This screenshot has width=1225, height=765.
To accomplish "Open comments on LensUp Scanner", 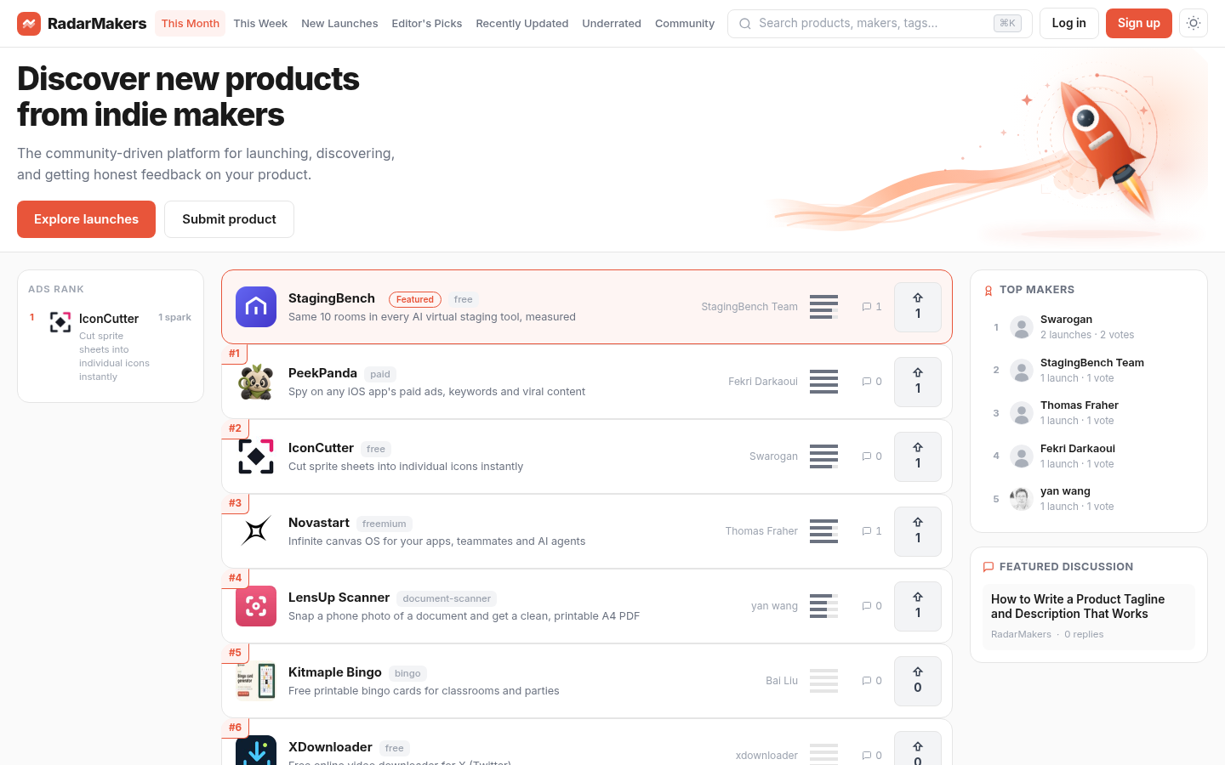I will (x=872, y=606).
